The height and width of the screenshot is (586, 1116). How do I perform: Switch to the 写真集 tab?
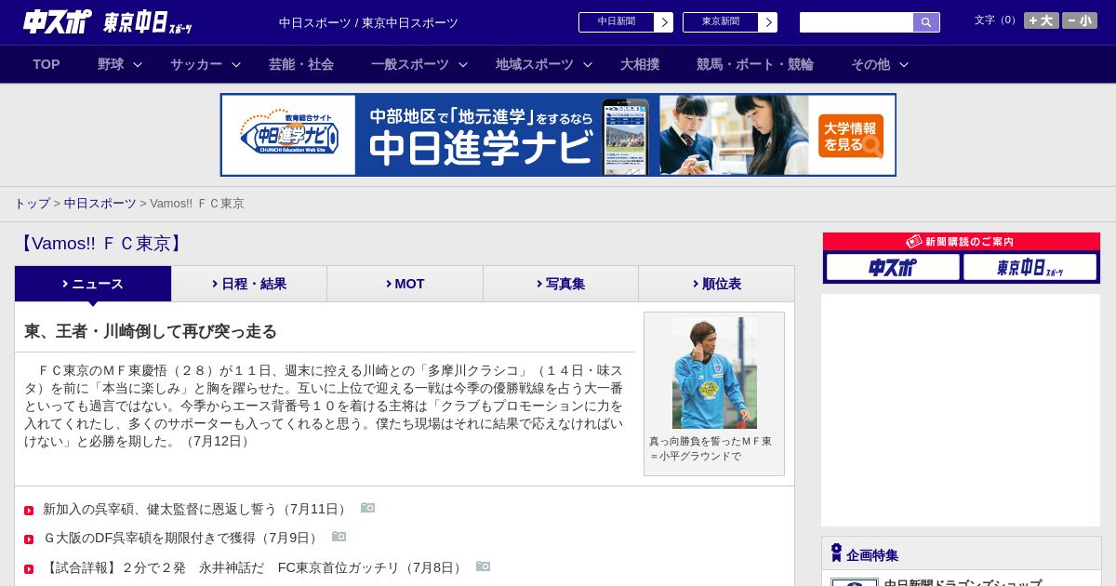tap(561, 284)
